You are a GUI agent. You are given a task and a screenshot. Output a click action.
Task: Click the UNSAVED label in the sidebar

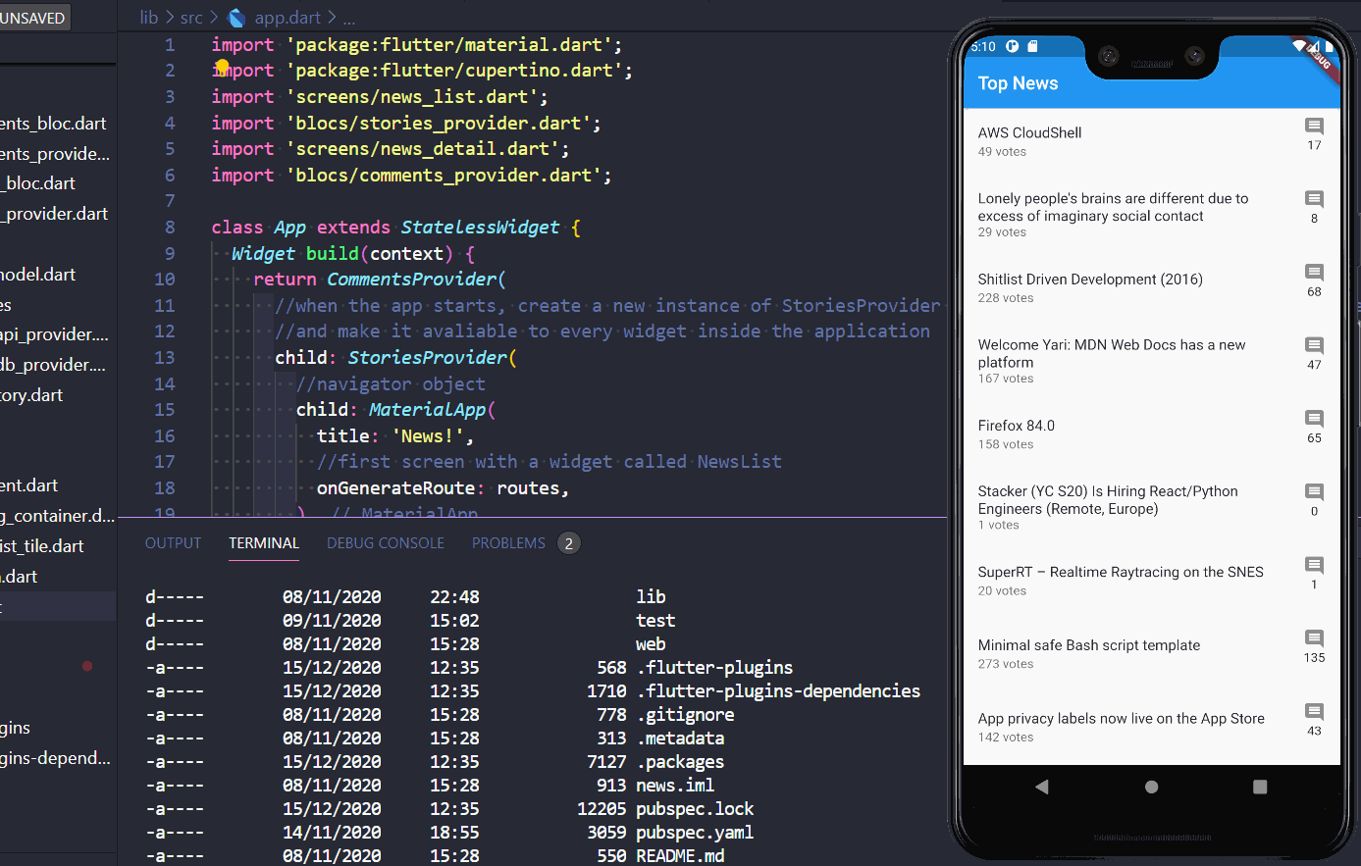[x=33, y=18]
